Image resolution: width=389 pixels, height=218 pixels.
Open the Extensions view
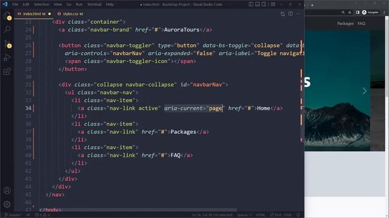7,71
